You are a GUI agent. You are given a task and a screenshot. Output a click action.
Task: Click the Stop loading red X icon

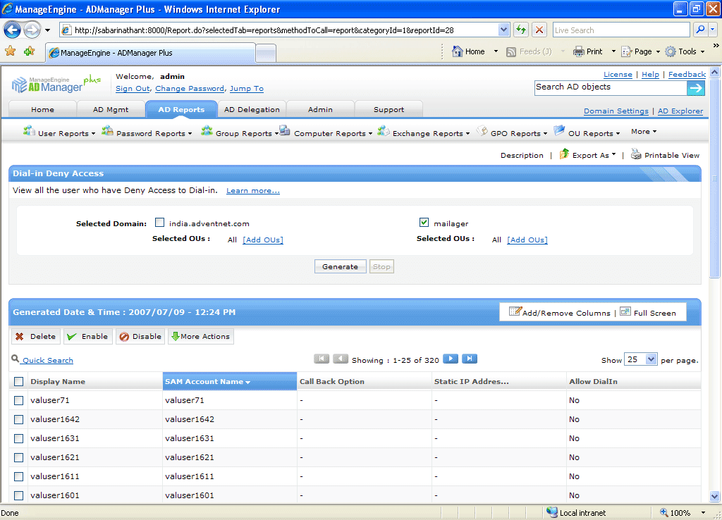[x=539, y=30]
